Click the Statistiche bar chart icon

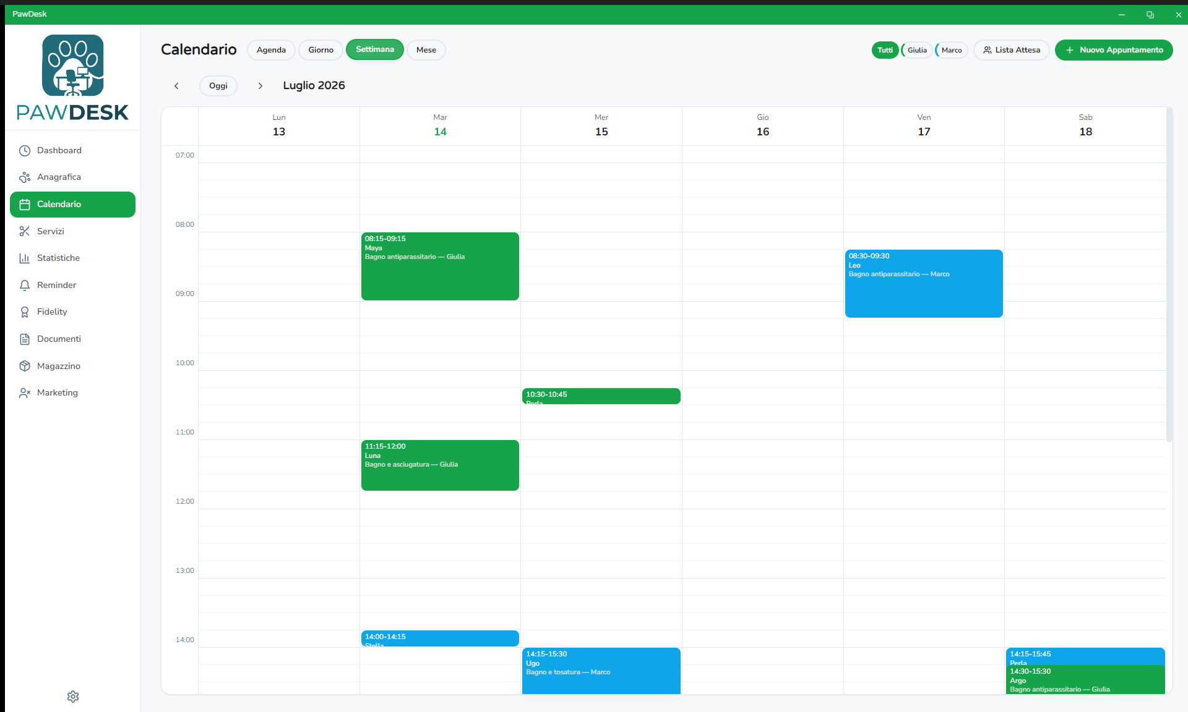25,258
